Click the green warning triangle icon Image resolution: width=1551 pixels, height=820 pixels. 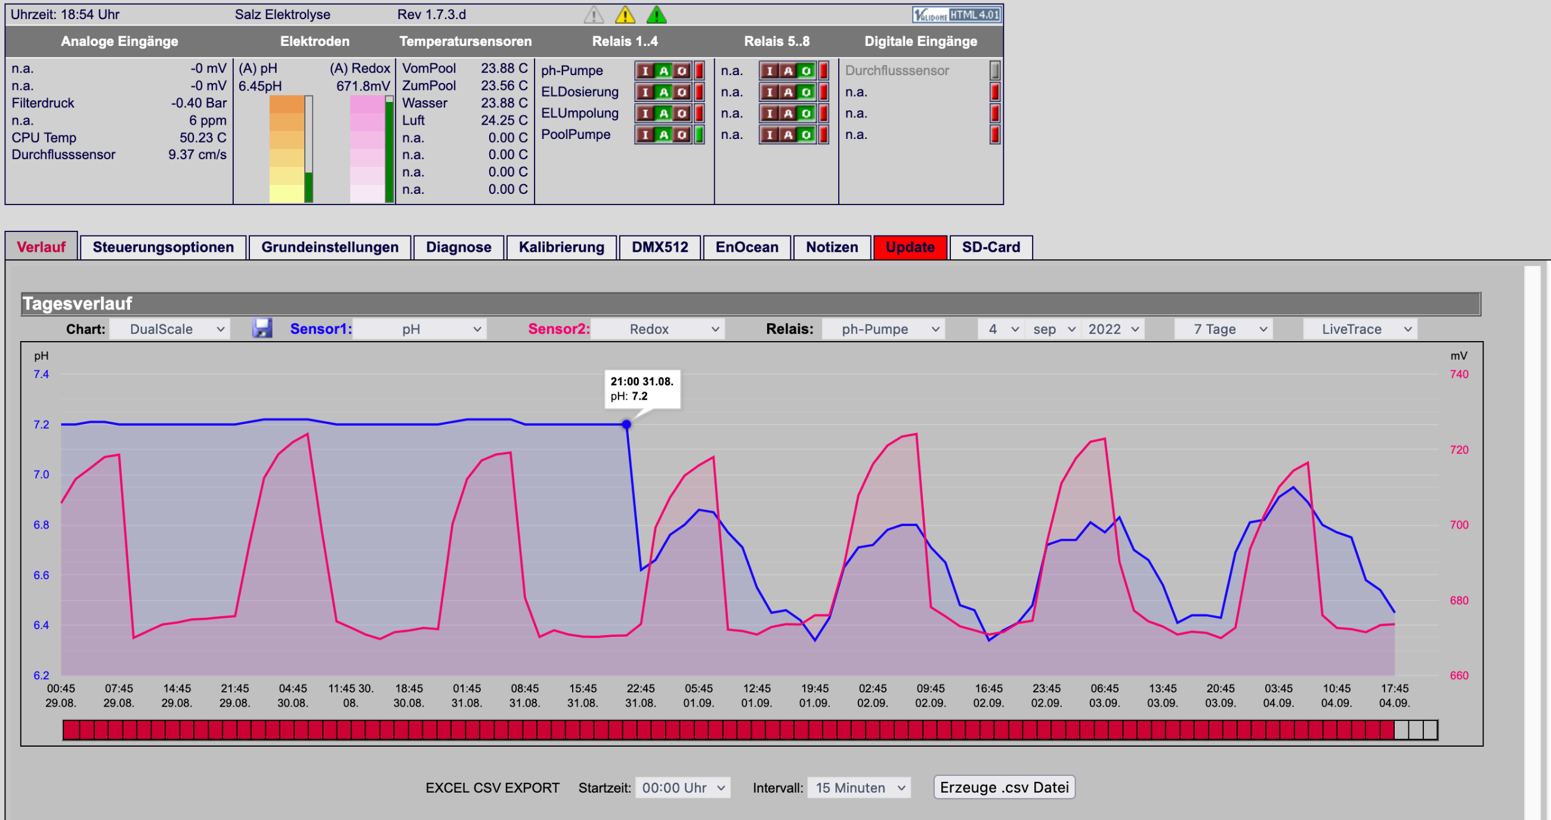(x=656, y=14)
